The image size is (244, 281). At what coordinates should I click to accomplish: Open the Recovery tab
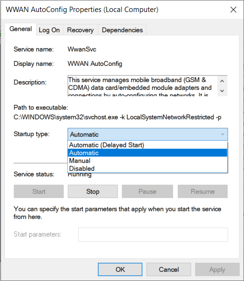pyautogui.click(x=80, y=30)
